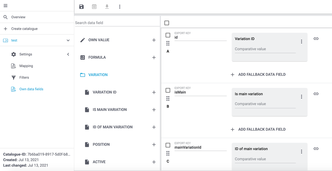332x171 pixels.
Task: Open three-dot menu on Is main variation card
Action: pyautogui.click(x=302, y=97)
